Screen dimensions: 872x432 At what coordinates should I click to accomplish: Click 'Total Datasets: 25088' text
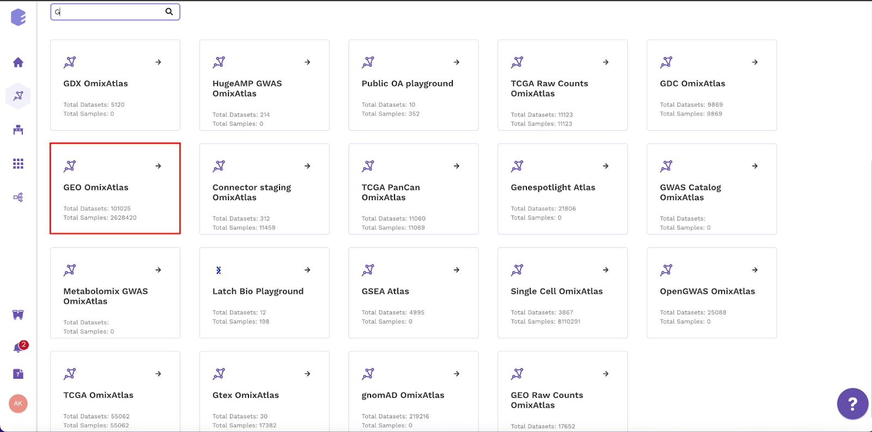coord(693,312)
